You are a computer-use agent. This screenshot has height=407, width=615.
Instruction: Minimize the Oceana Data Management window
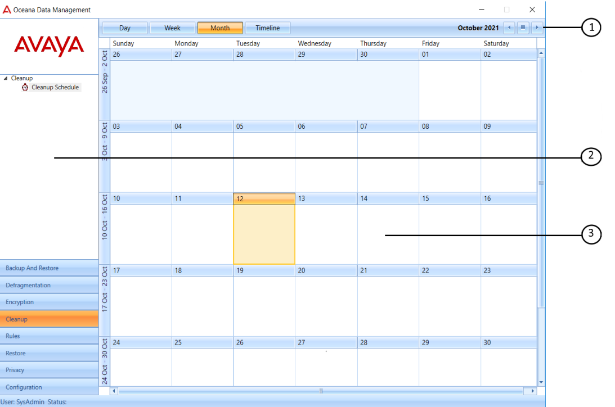[x=482, y=10]
